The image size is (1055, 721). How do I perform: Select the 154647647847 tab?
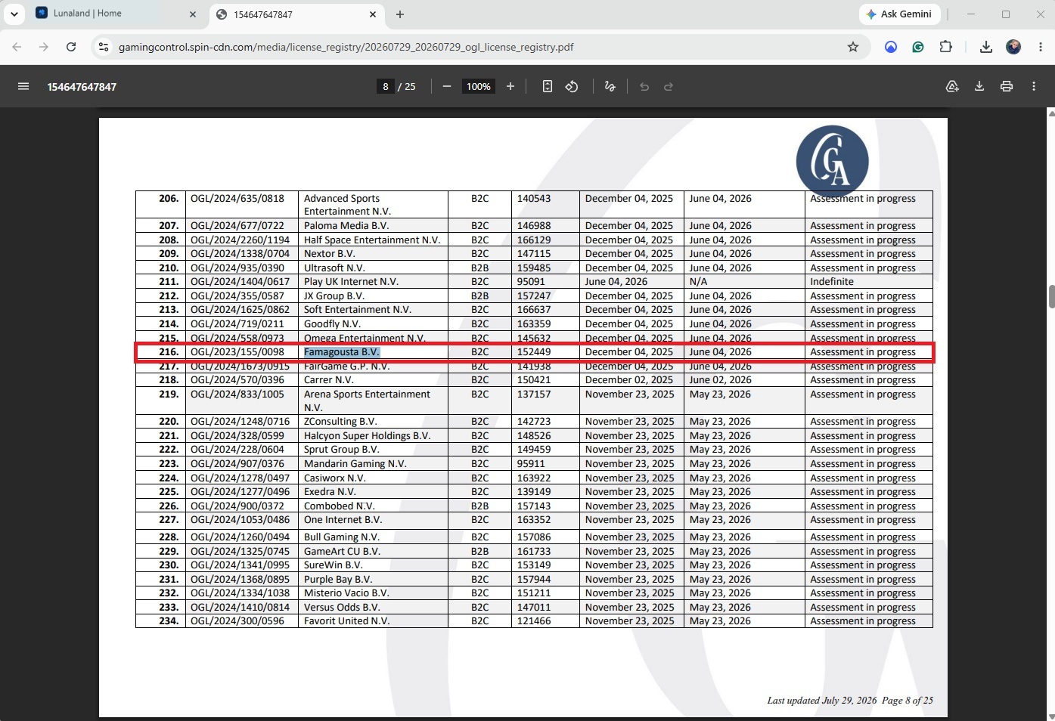pos(296,14)
